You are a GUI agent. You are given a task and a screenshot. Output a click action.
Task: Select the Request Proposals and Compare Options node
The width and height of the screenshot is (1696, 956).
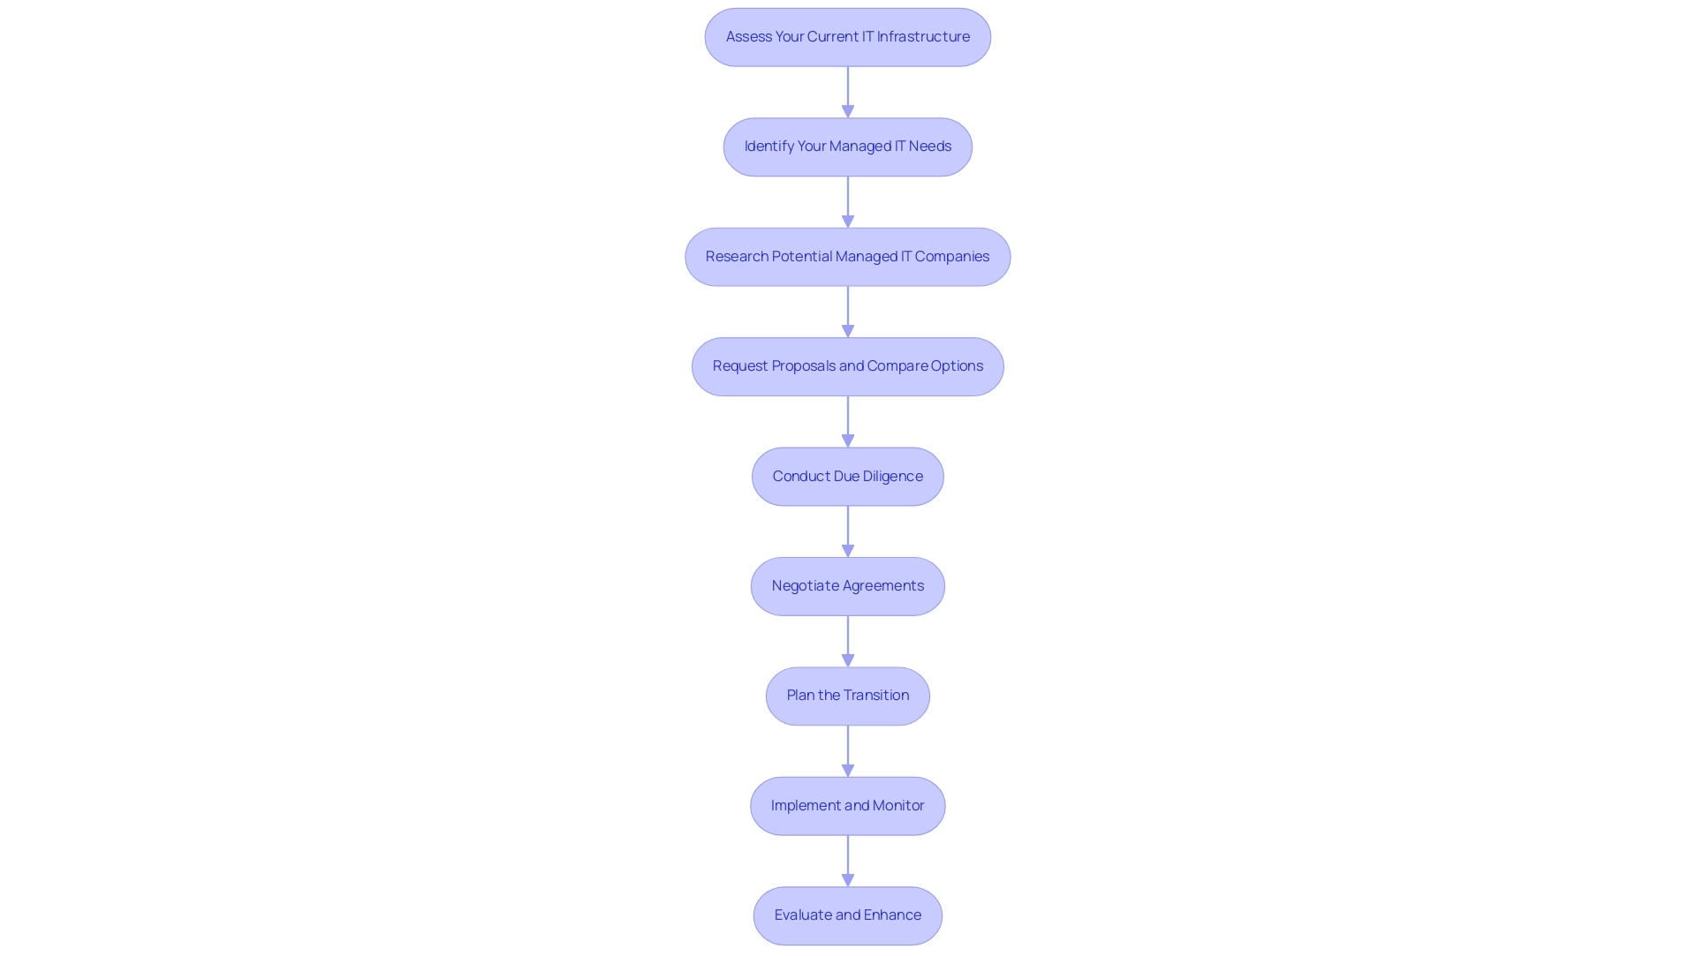pyautogui.click(x=848, y=365)
